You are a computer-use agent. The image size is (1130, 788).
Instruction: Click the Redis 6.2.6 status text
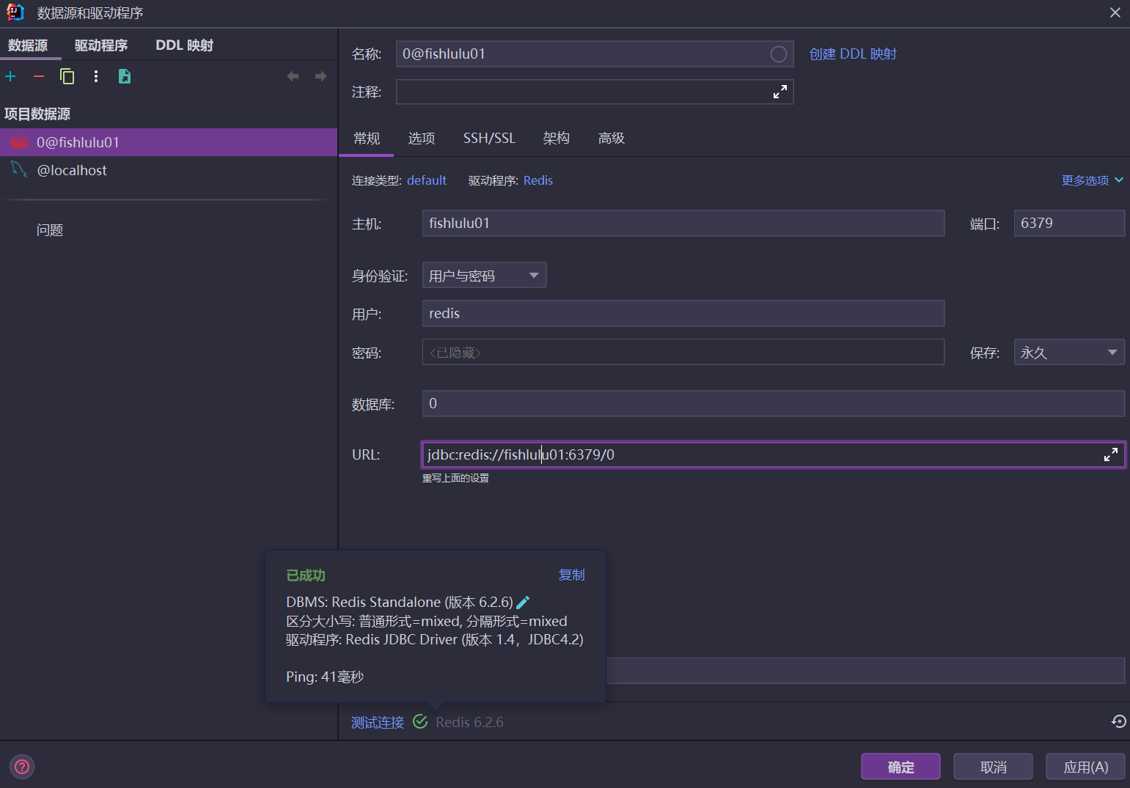click(x=469, y=722)
